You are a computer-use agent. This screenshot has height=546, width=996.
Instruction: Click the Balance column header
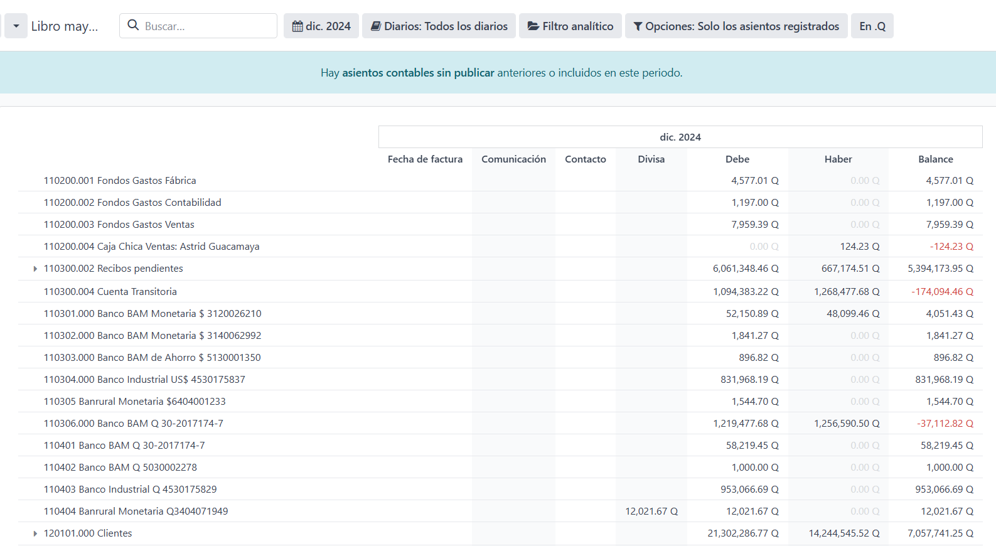point(935,159)
